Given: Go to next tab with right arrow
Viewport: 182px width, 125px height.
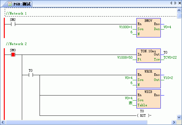Looking at the screenshot, I should tap(175, 3).
